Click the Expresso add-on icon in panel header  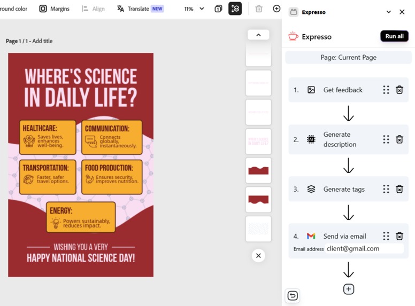293,12
